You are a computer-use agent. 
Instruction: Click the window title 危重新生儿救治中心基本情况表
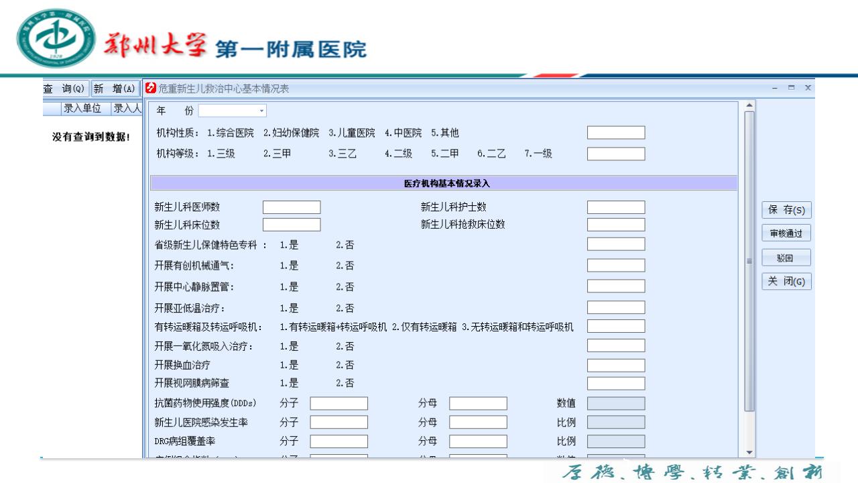click(x=224, y=89)
